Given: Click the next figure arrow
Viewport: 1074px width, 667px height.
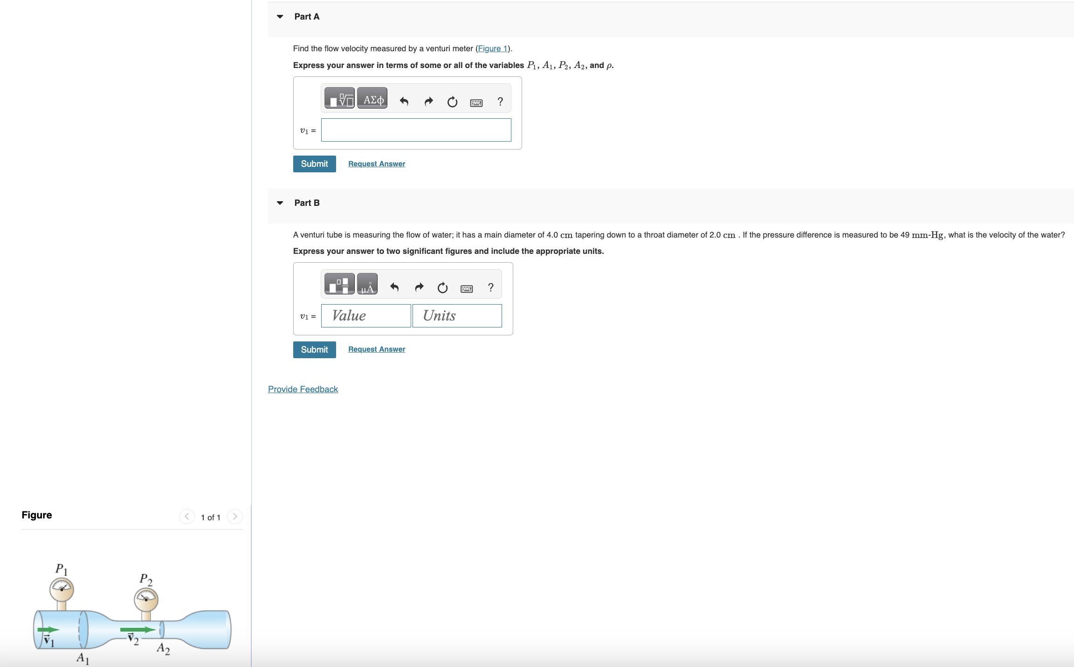Looking at the screenshot, I should point(235,517).
